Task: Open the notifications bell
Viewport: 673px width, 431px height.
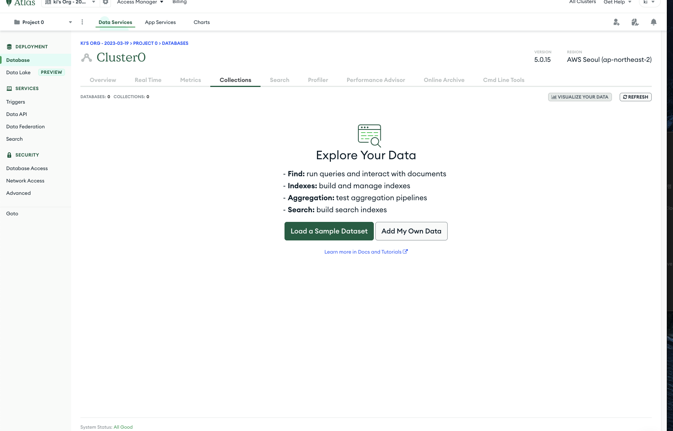Action: 654,22
